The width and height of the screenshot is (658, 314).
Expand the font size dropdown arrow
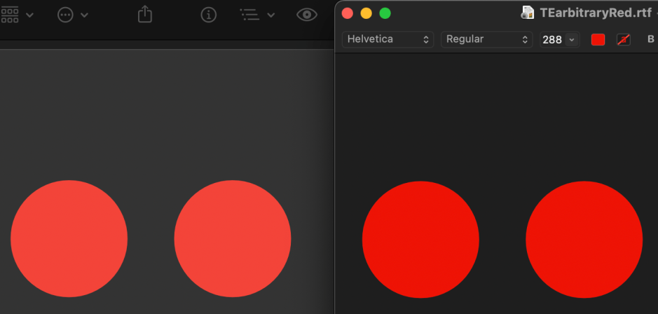572,40
